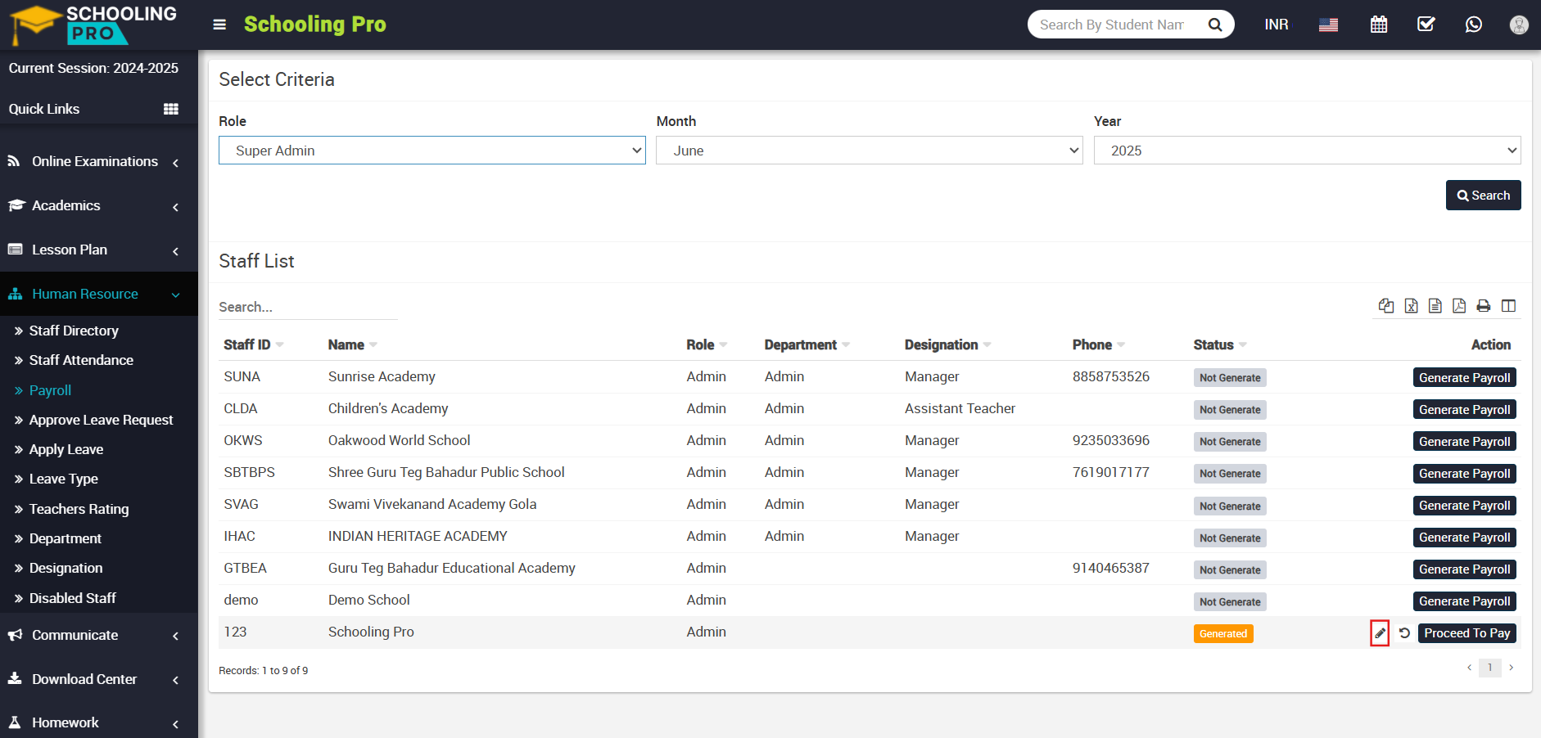Image resolution: width=1541 pixels, height=738 pixels.
Task: Expand the Academics menu
Action: tap(99, 206)
